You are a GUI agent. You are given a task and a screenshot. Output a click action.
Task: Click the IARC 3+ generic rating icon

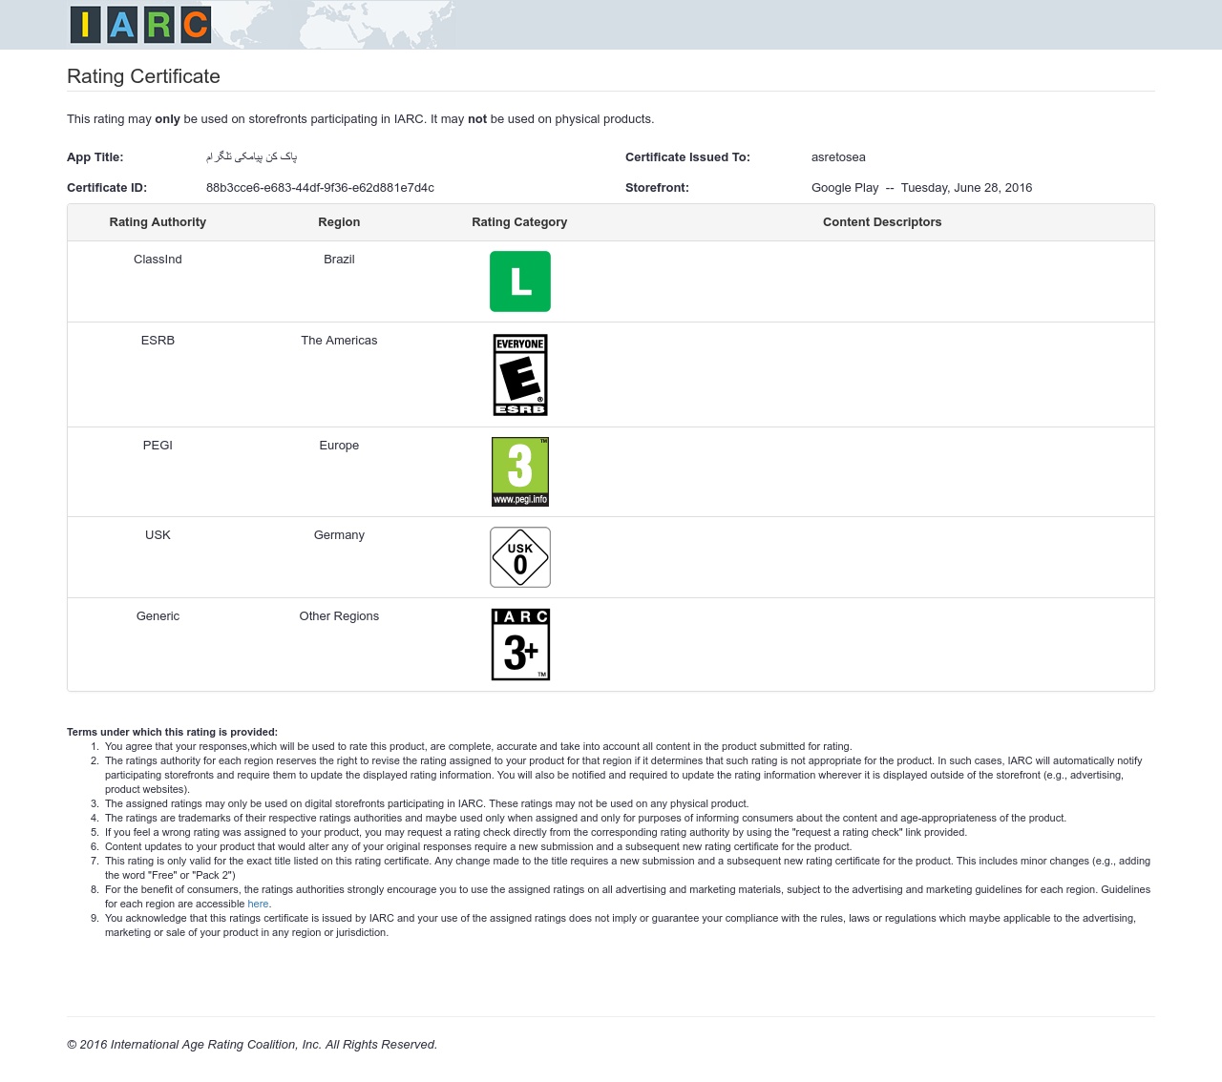tap(519, 645)
